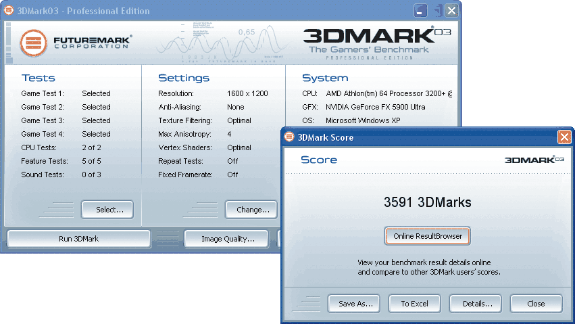
Task: Save the result using Save As...
Action: pyautogui.click(x=354, y=304)
